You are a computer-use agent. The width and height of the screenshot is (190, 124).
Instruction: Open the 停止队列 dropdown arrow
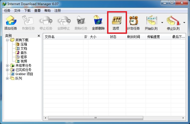(x=184, y=23)
